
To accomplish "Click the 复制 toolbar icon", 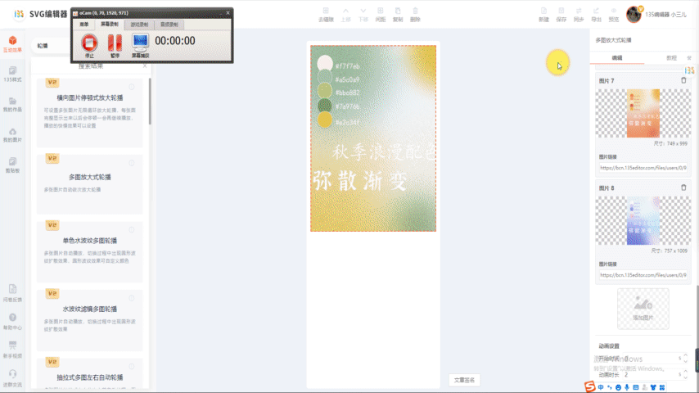I will pos(398,14).
